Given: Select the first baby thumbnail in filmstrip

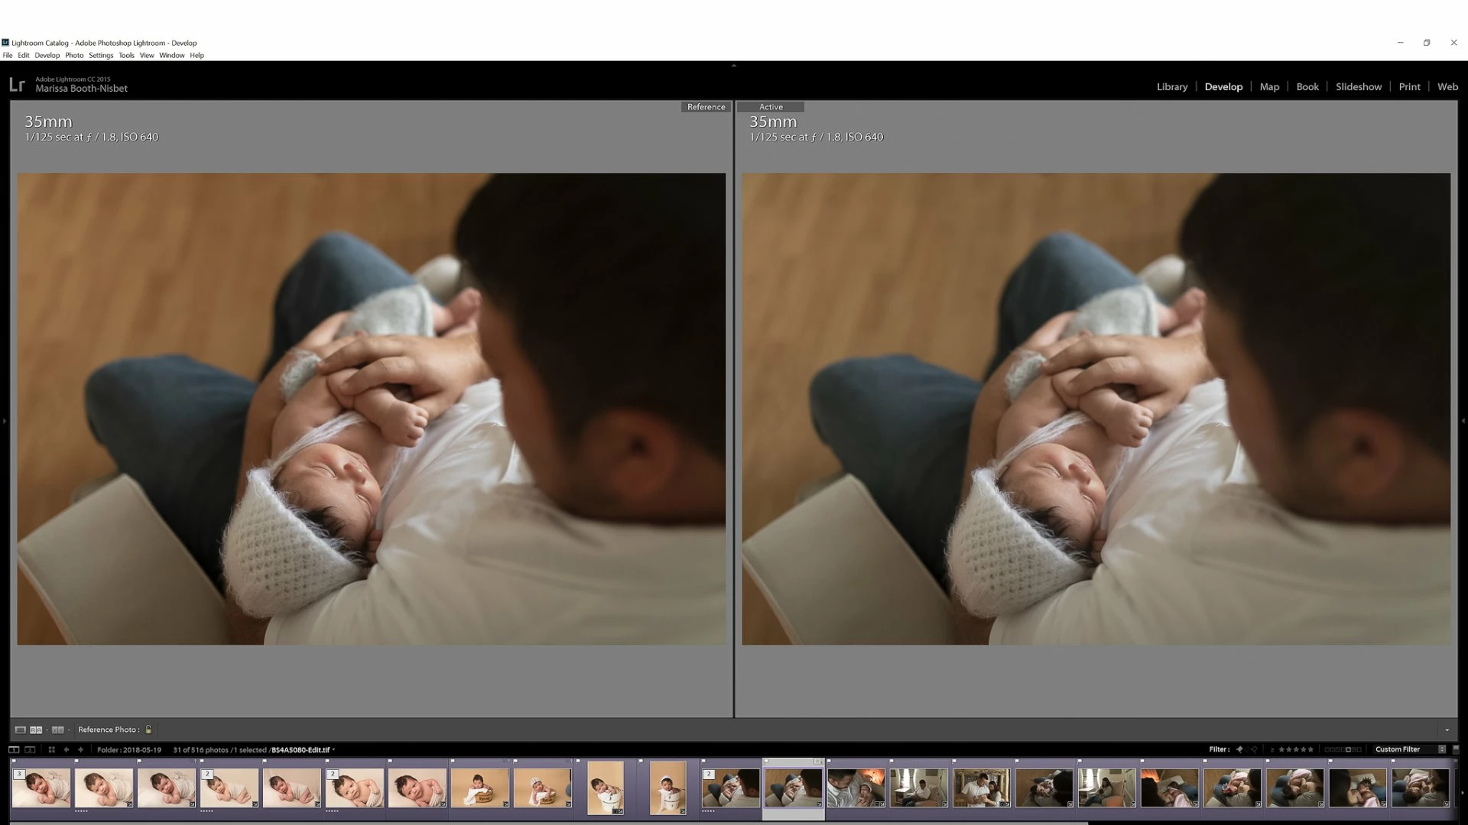Looking at the screenshot, I should (41, 788).
